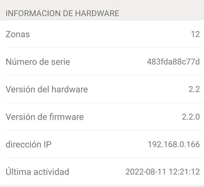The width and height of the screenshot is (204, 187).
Task: Click the word HARDWARE in the section header
Action: (97, 13)
